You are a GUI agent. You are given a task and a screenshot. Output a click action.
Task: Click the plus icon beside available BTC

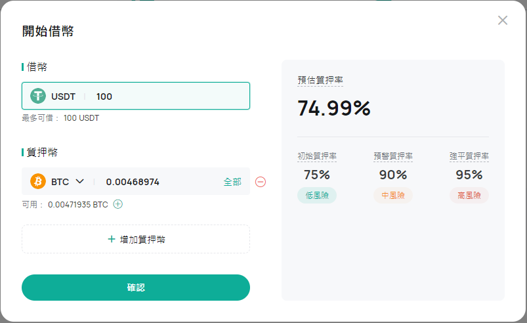(117, 204)
